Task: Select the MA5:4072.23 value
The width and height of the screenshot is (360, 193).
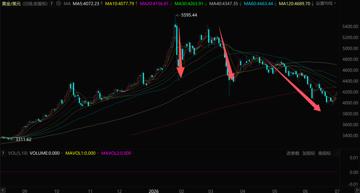Action: pos(86,4)
